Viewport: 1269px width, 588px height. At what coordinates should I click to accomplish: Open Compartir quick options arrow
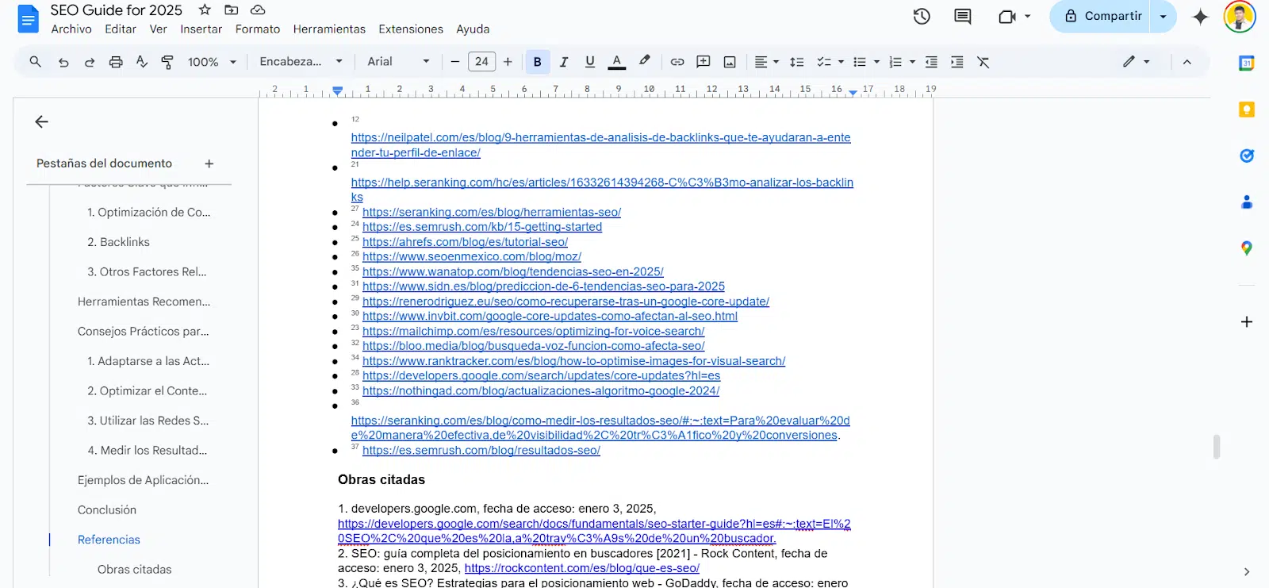point(1164,16)
